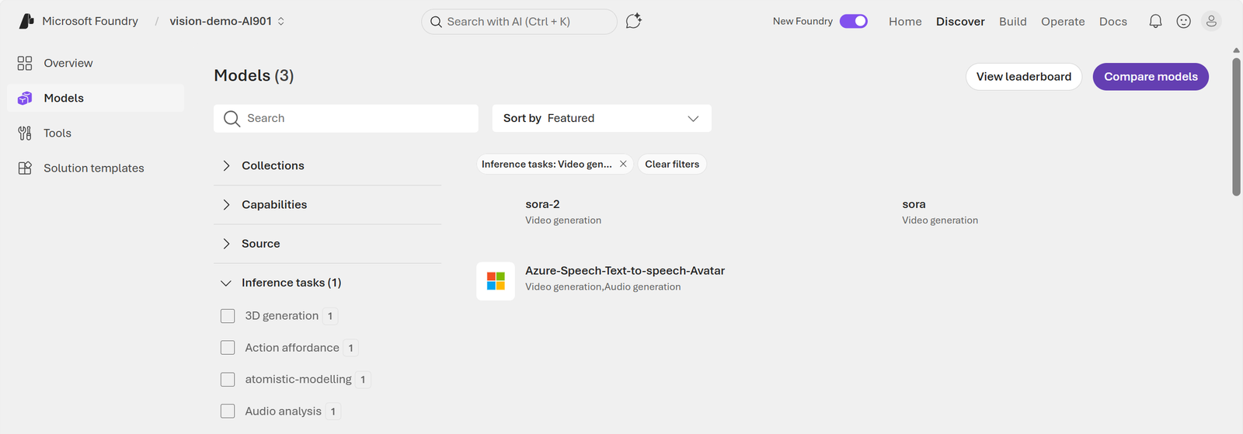Click the Models (3) heading
Viewport: 1243px width, 434px height.
253,75
